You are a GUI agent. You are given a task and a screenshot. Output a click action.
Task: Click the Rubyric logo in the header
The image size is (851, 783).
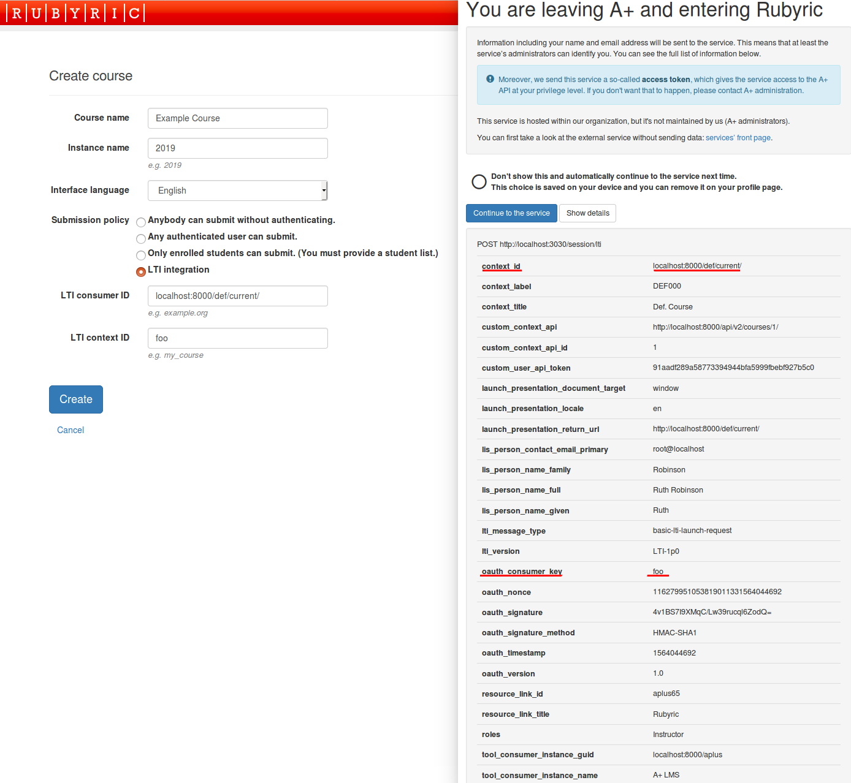(75, 13)
